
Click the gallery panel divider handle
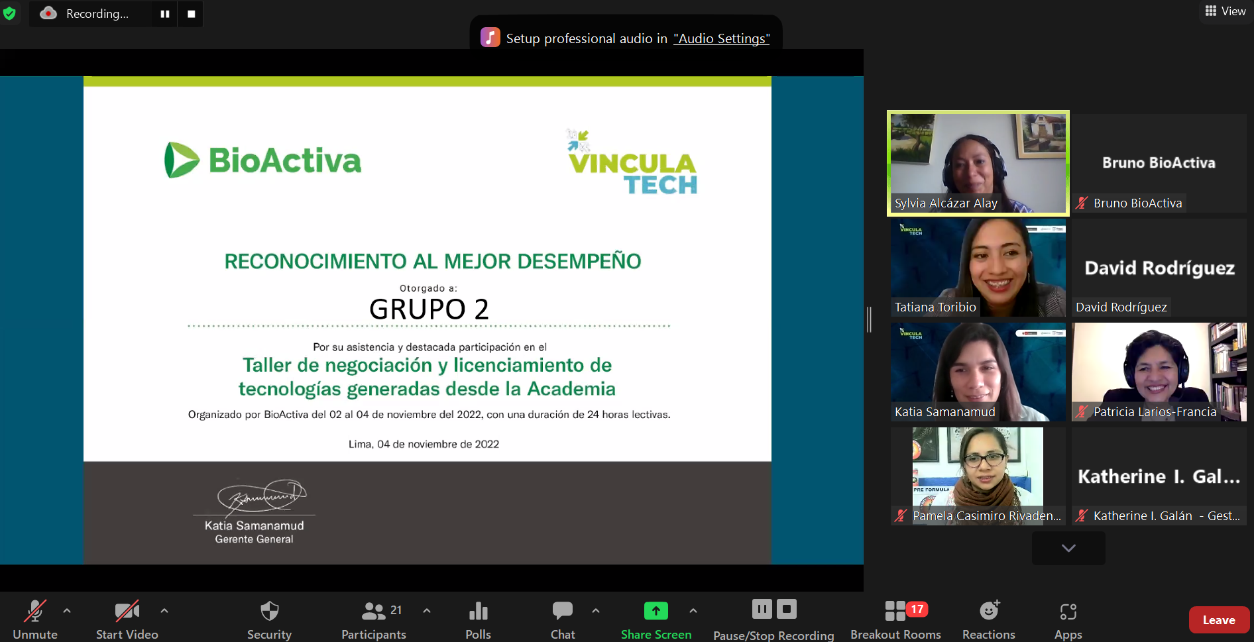(869, 319)
